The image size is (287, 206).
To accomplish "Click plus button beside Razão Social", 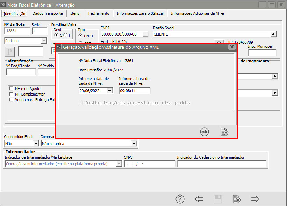I will tap(274, 34).
